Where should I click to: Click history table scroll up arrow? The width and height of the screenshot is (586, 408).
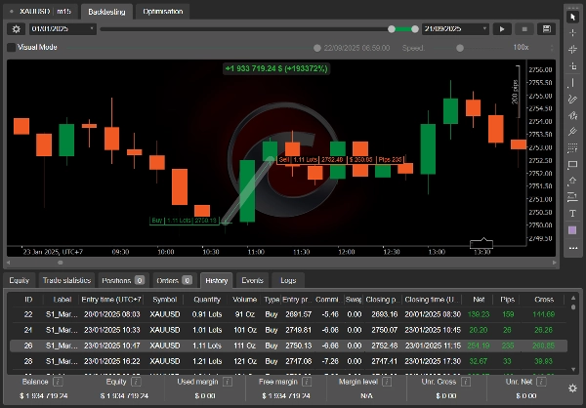pyautogui.click(x=573, y=298)
